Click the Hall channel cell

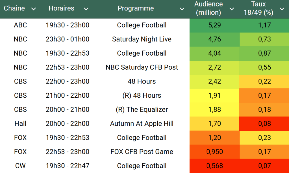coord(20,124)
